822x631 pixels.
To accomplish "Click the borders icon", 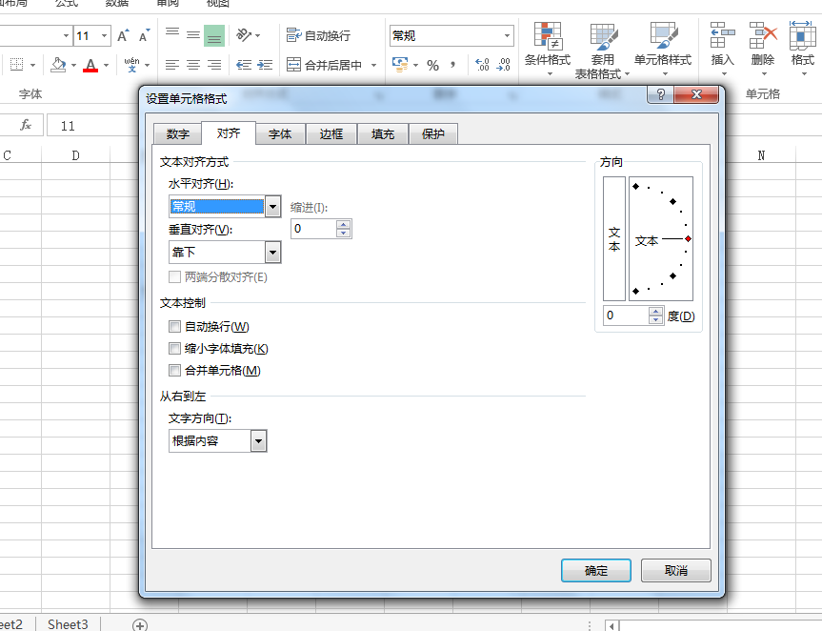I will tap(17, 65).
